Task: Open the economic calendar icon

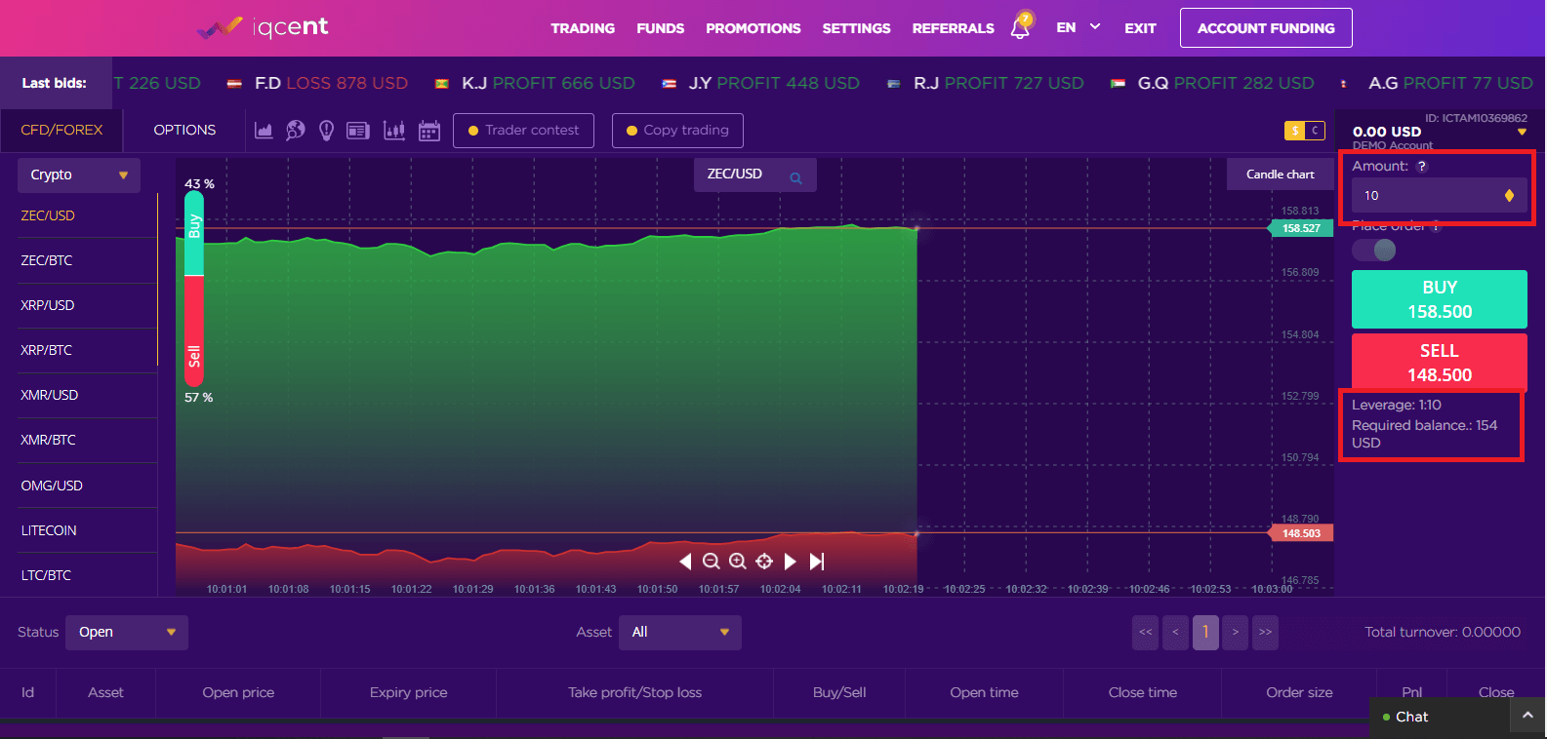Action: pyautogui.click(x=429, y=130)
